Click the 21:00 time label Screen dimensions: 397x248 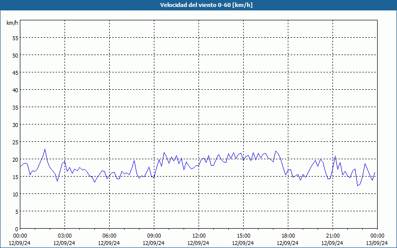pos(333,236)
